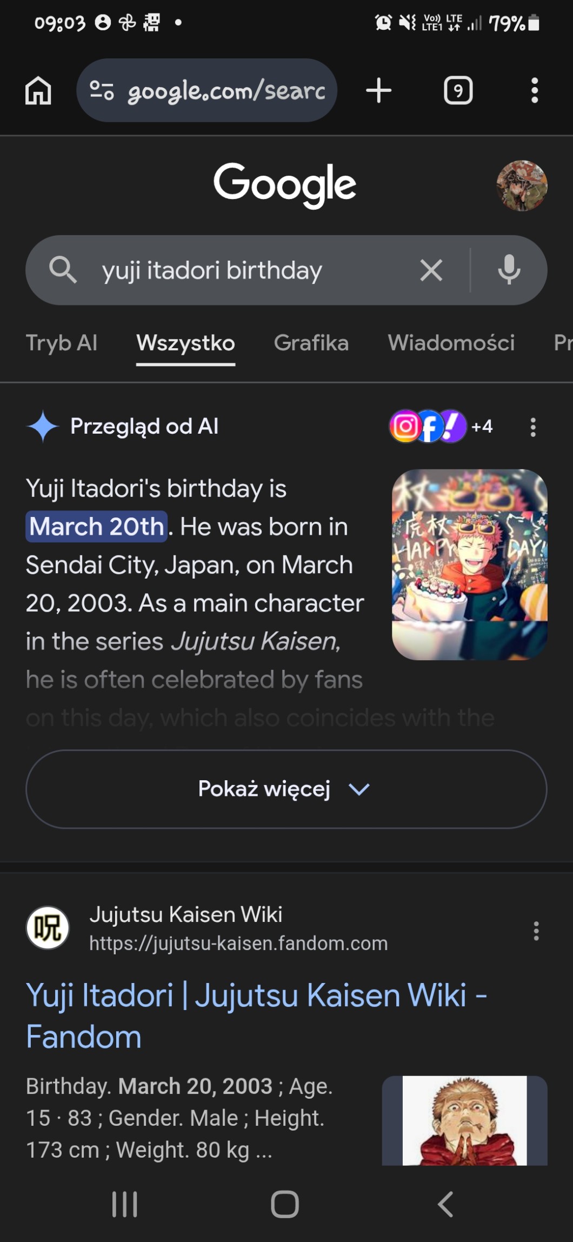Screen dimensions: 573x1242
Task: Clear the search query with X
Action: [x=431, y=270]
